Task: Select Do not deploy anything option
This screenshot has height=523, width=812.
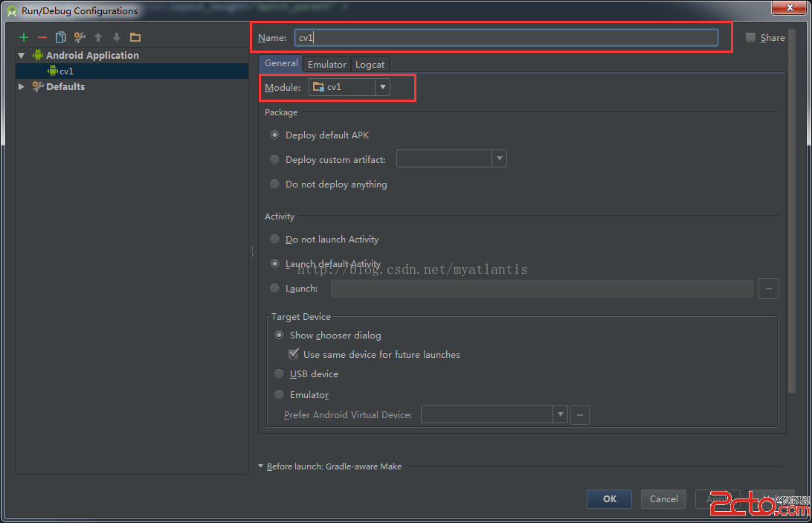Action: 275,184
